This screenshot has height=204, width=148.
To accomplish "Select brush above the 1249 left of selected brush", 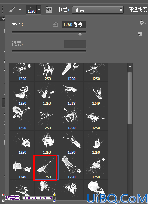I will click(x=22, y=143).
